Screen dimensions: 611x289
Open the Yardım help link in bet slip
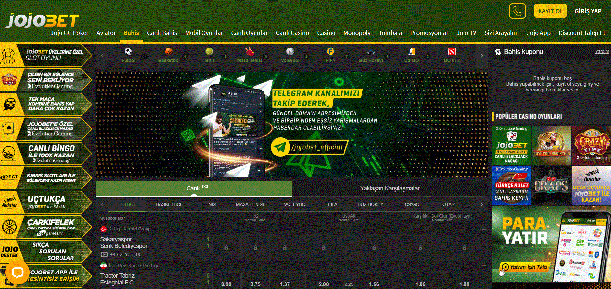(602, 51)
